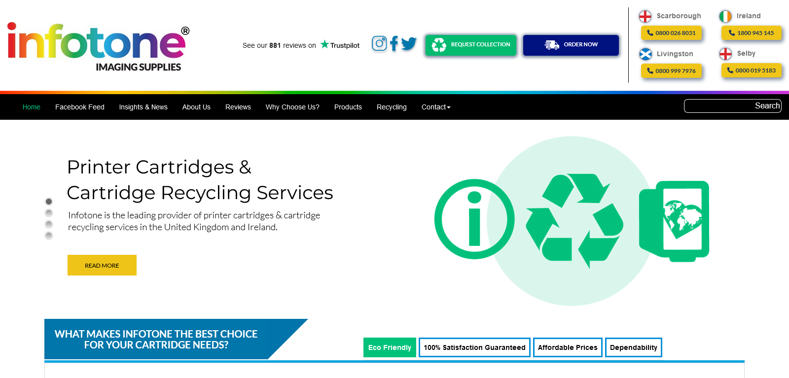Viewport: 789px width, 378px height.
Task: Click the phone with globe heart icon
Action: pyautogui.click(x=674, y=221)
